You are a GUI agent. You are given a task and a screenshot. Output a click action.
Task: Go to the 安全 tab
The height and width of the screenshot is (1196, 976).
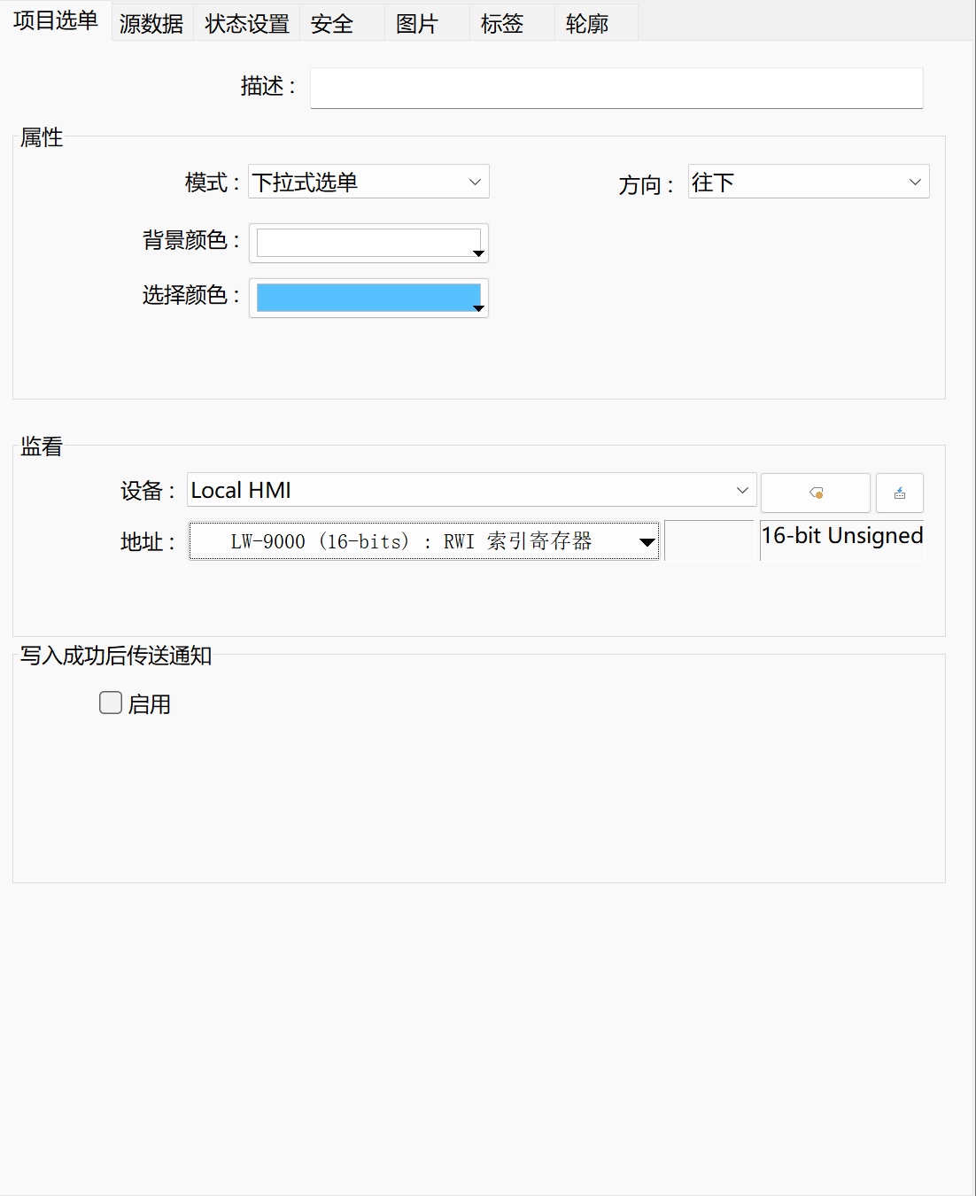pos(332,24)
